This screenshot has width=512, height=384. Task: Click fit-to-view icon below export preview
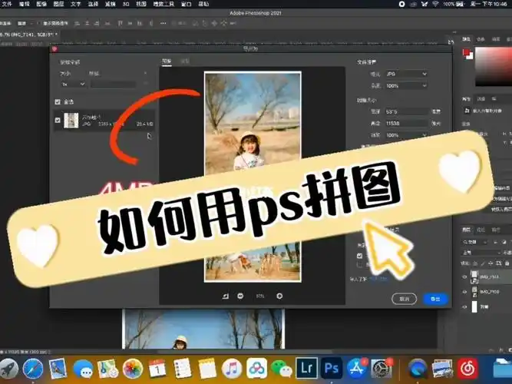[x=226, y=296]
